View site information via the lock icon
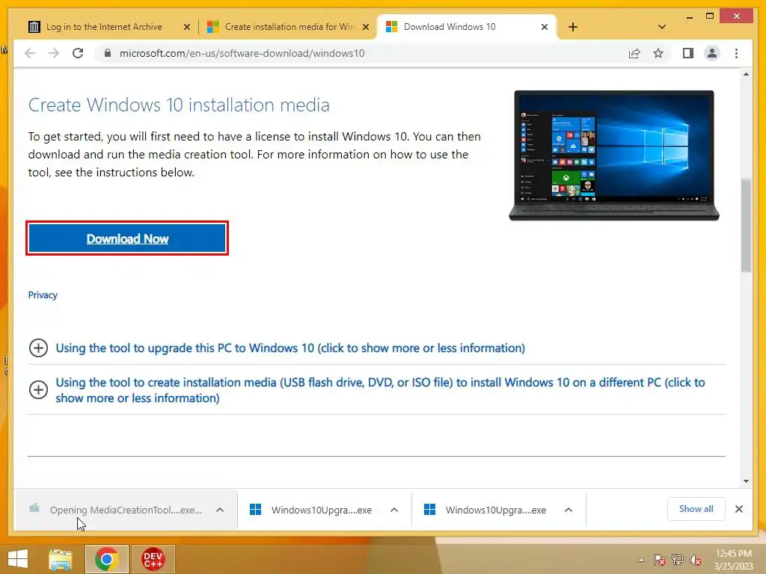The image size is (766, 574). (x=108, y=53)
